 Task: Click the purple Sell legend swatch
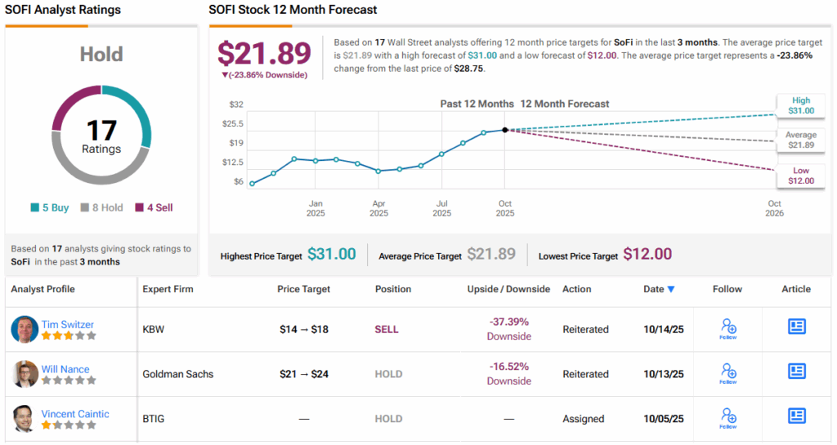pyautogui.click(x=139, y=207)
